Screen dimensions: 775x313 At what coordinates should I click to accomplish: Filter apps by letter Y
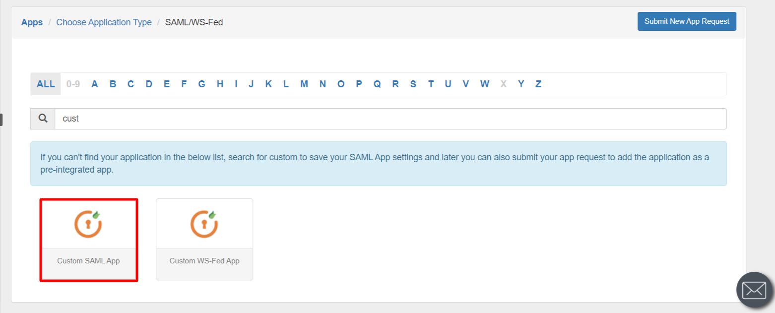coord(521,84)
